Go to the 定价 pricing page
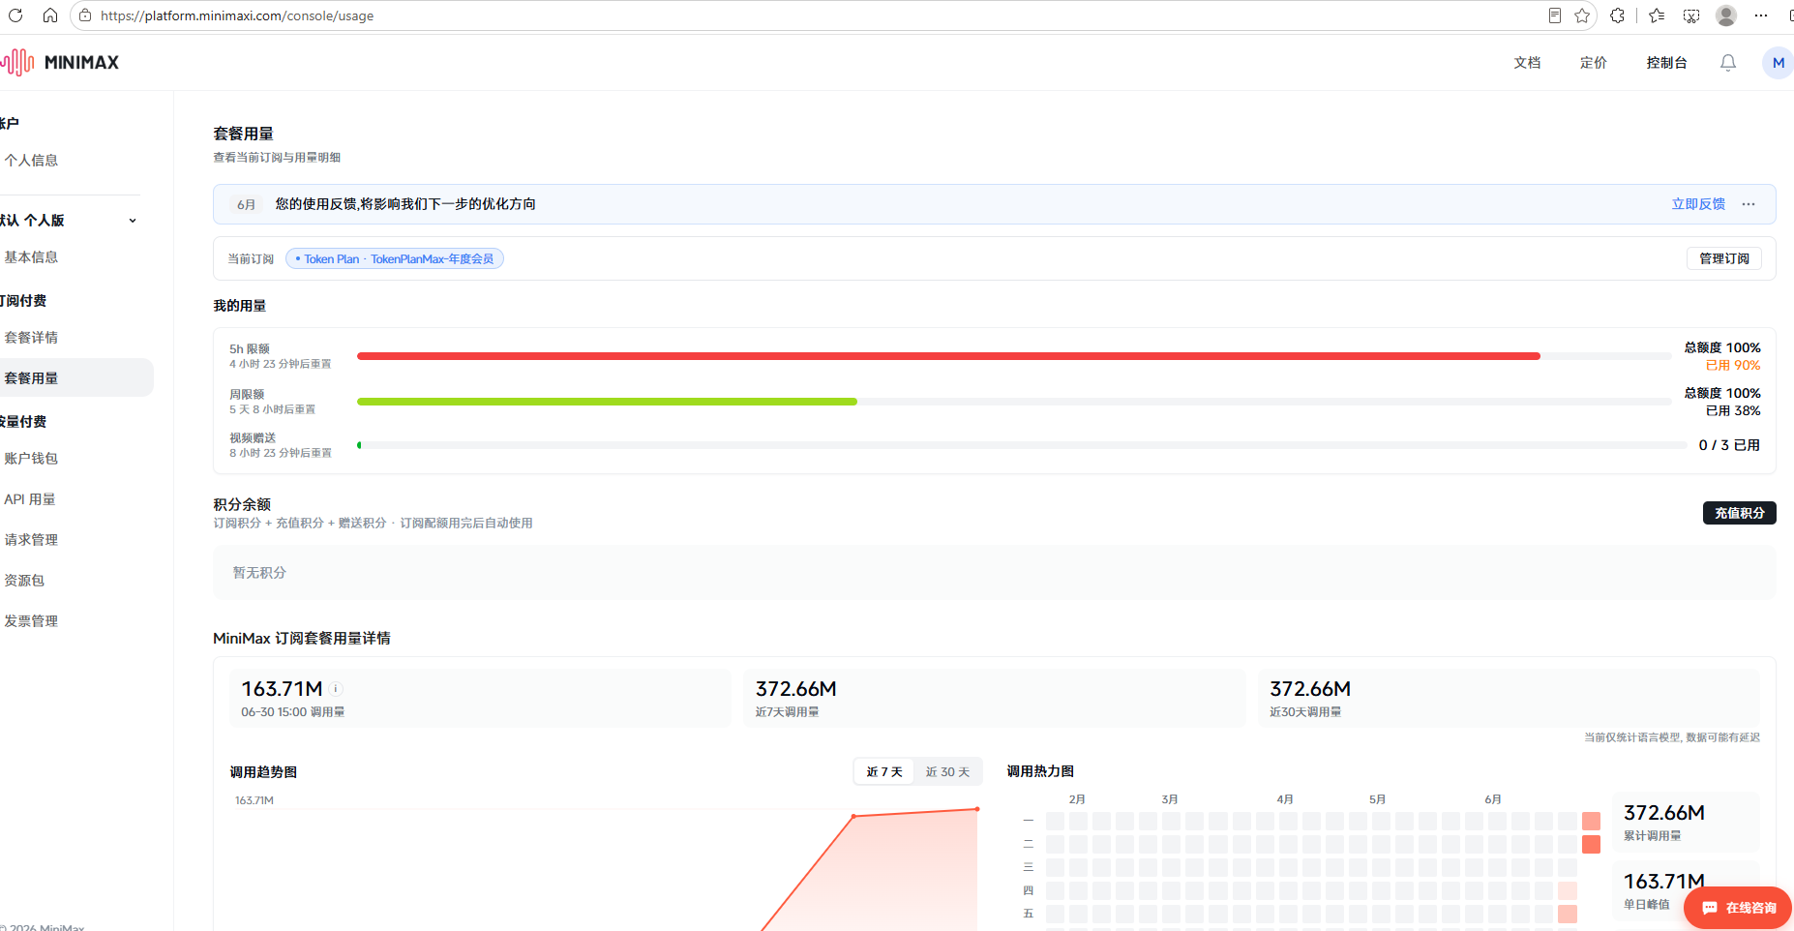The image size is (1794, 931). click(1593, 63)
